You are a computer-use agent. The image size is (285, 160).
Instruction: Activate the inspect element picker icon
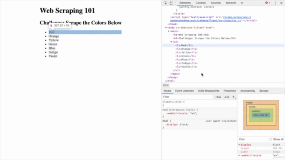coord(165,3)
